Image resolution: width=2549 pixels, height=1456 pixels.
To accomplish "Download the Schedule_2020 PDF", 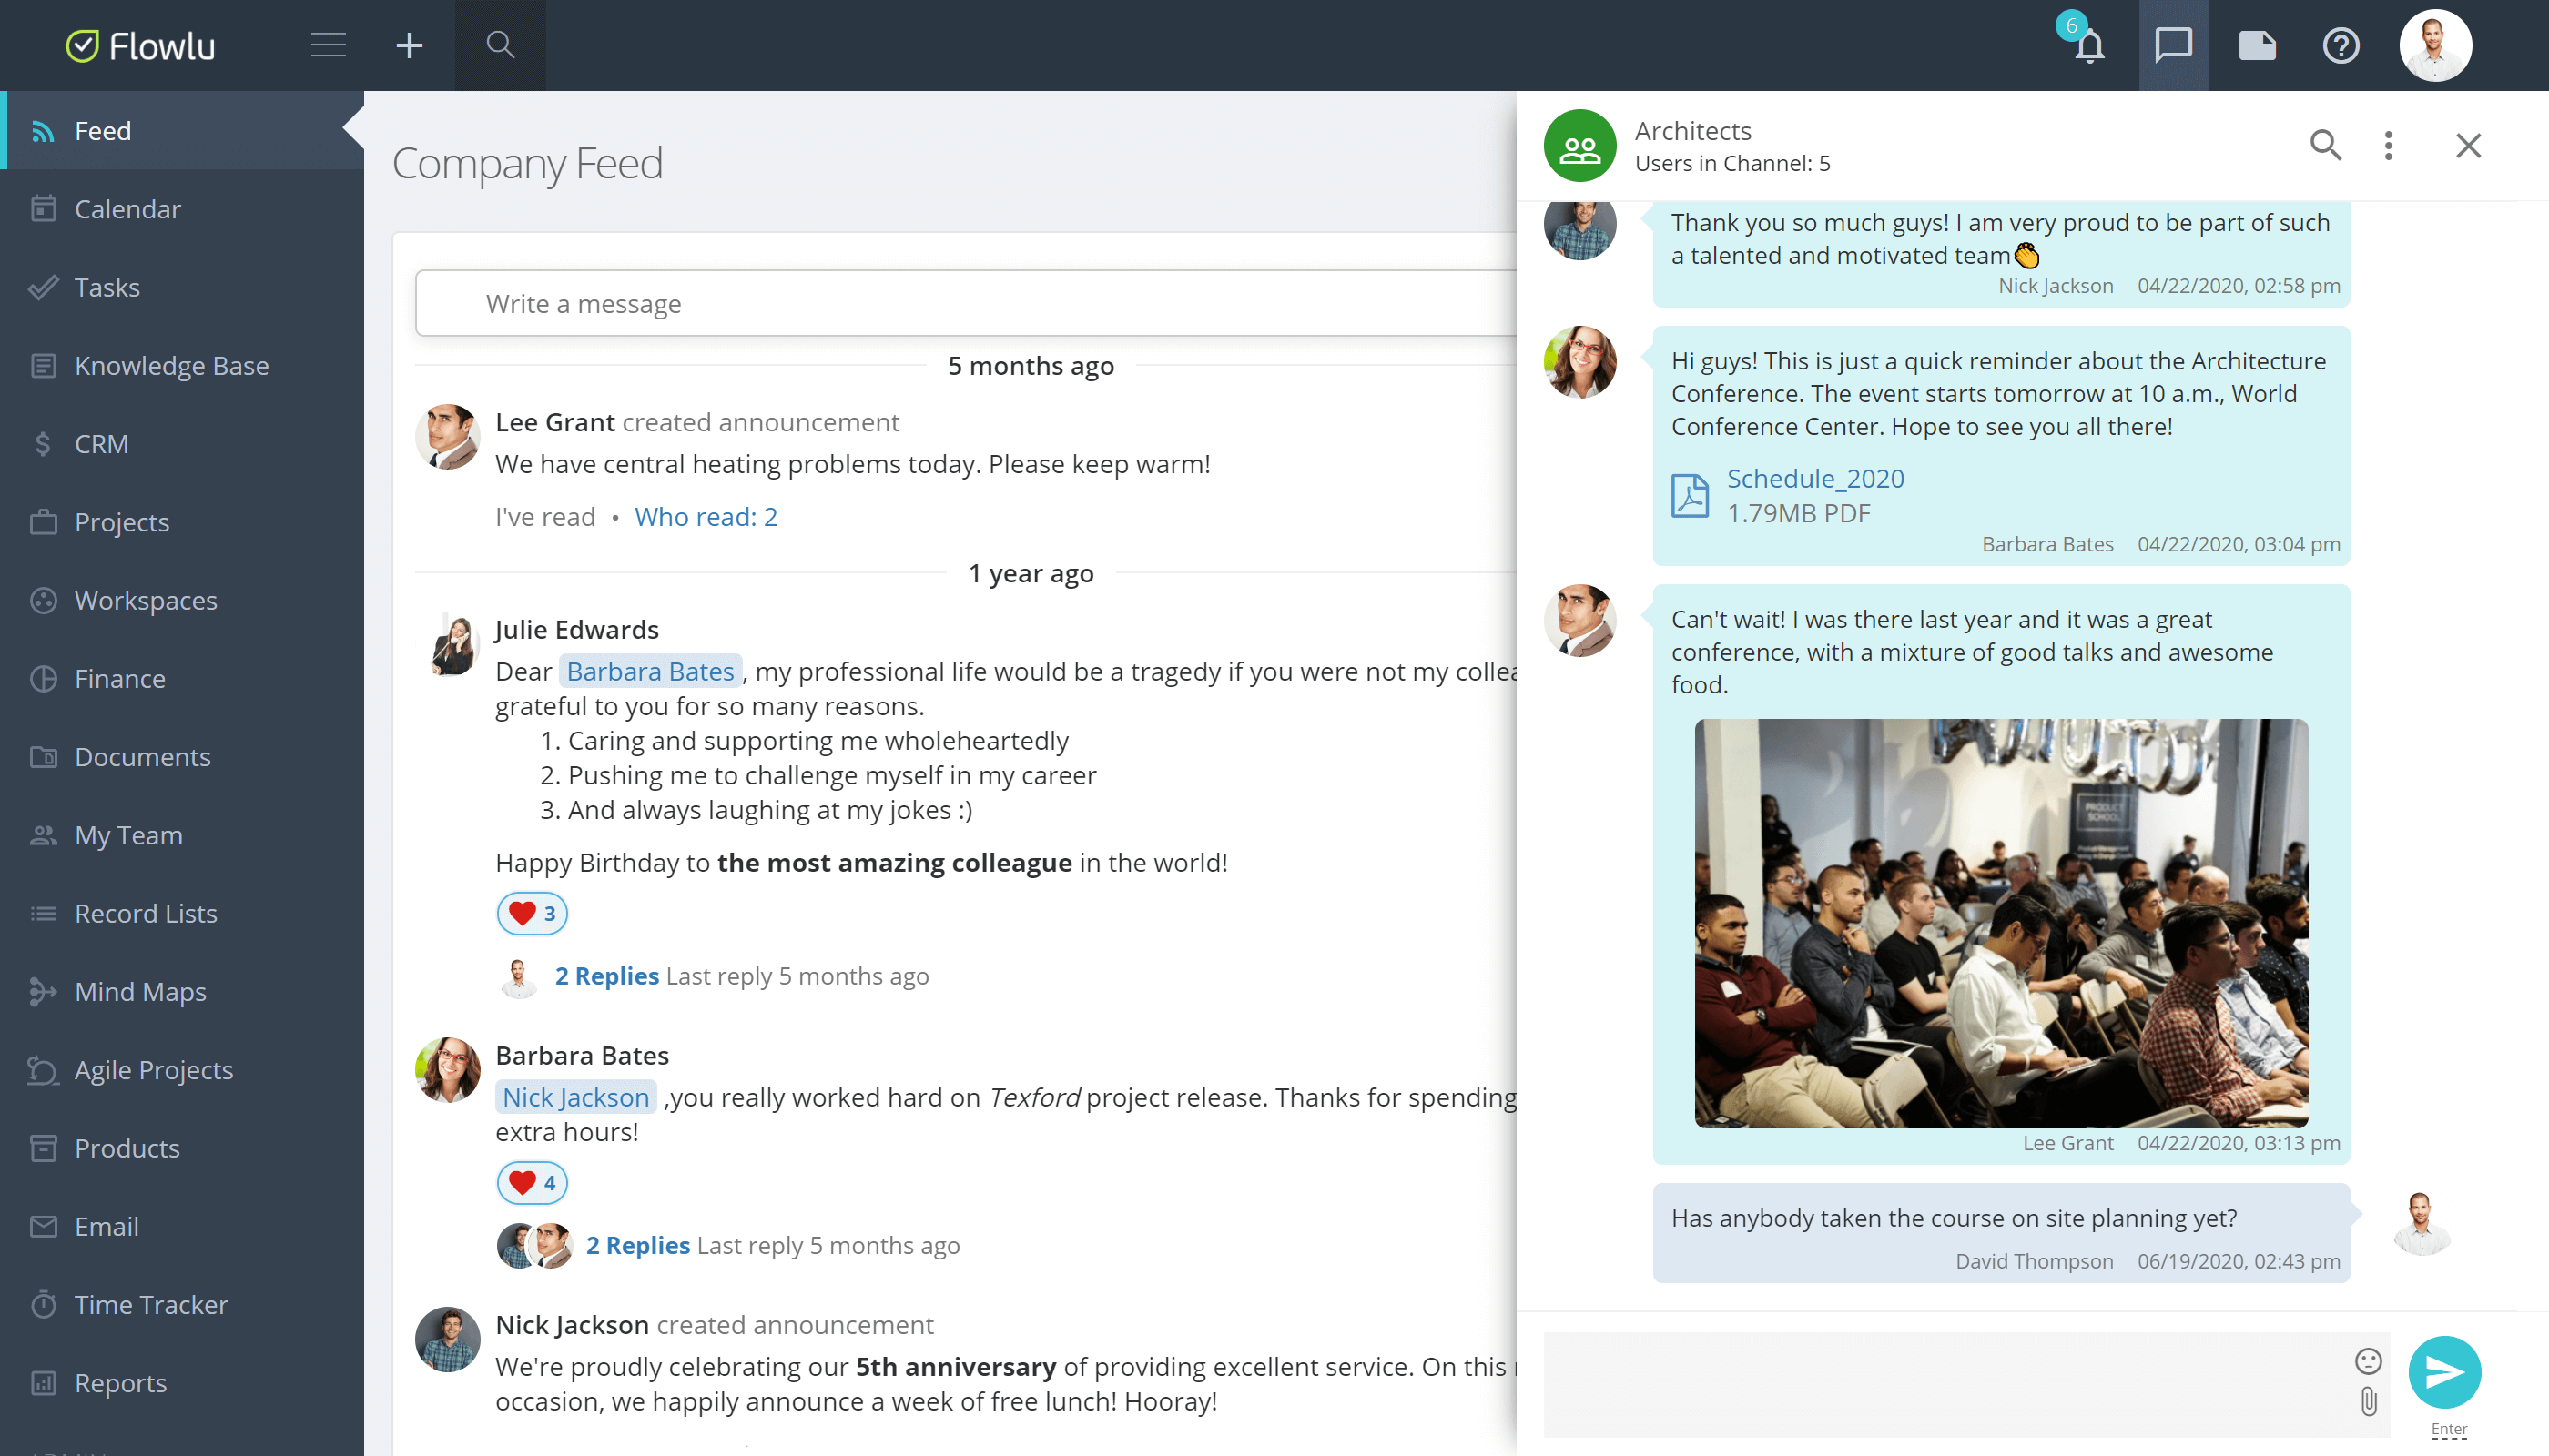I will point(1816,478).
